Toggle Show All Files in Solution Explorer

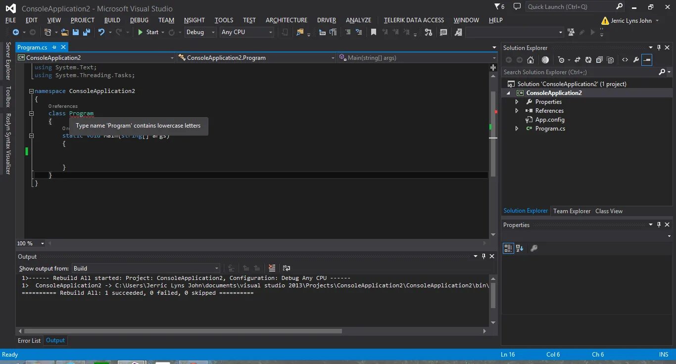[x=610, y=60]
